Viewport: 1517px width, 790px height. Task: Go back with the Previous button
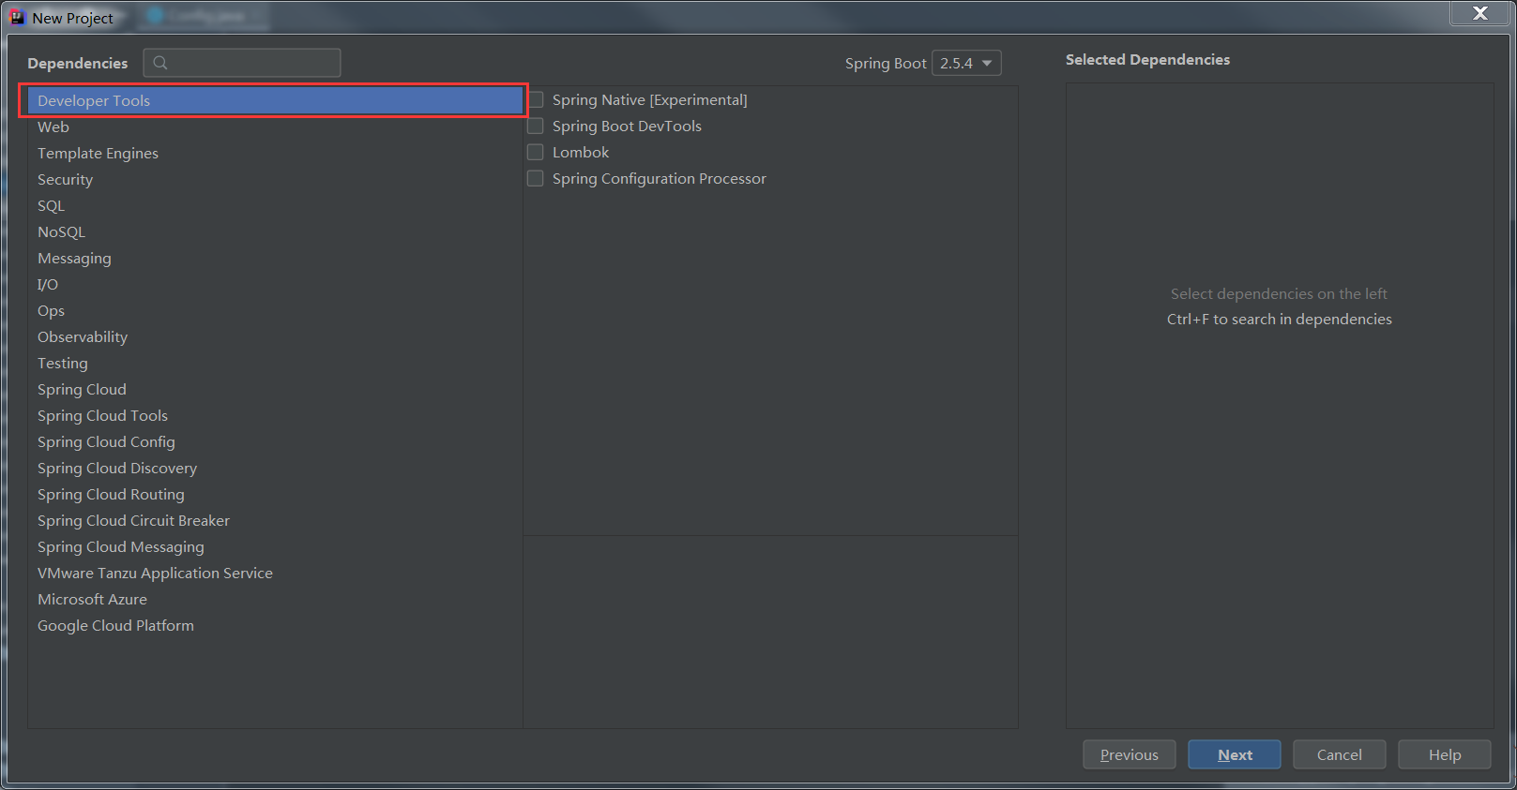click(x=1130, y=754)
